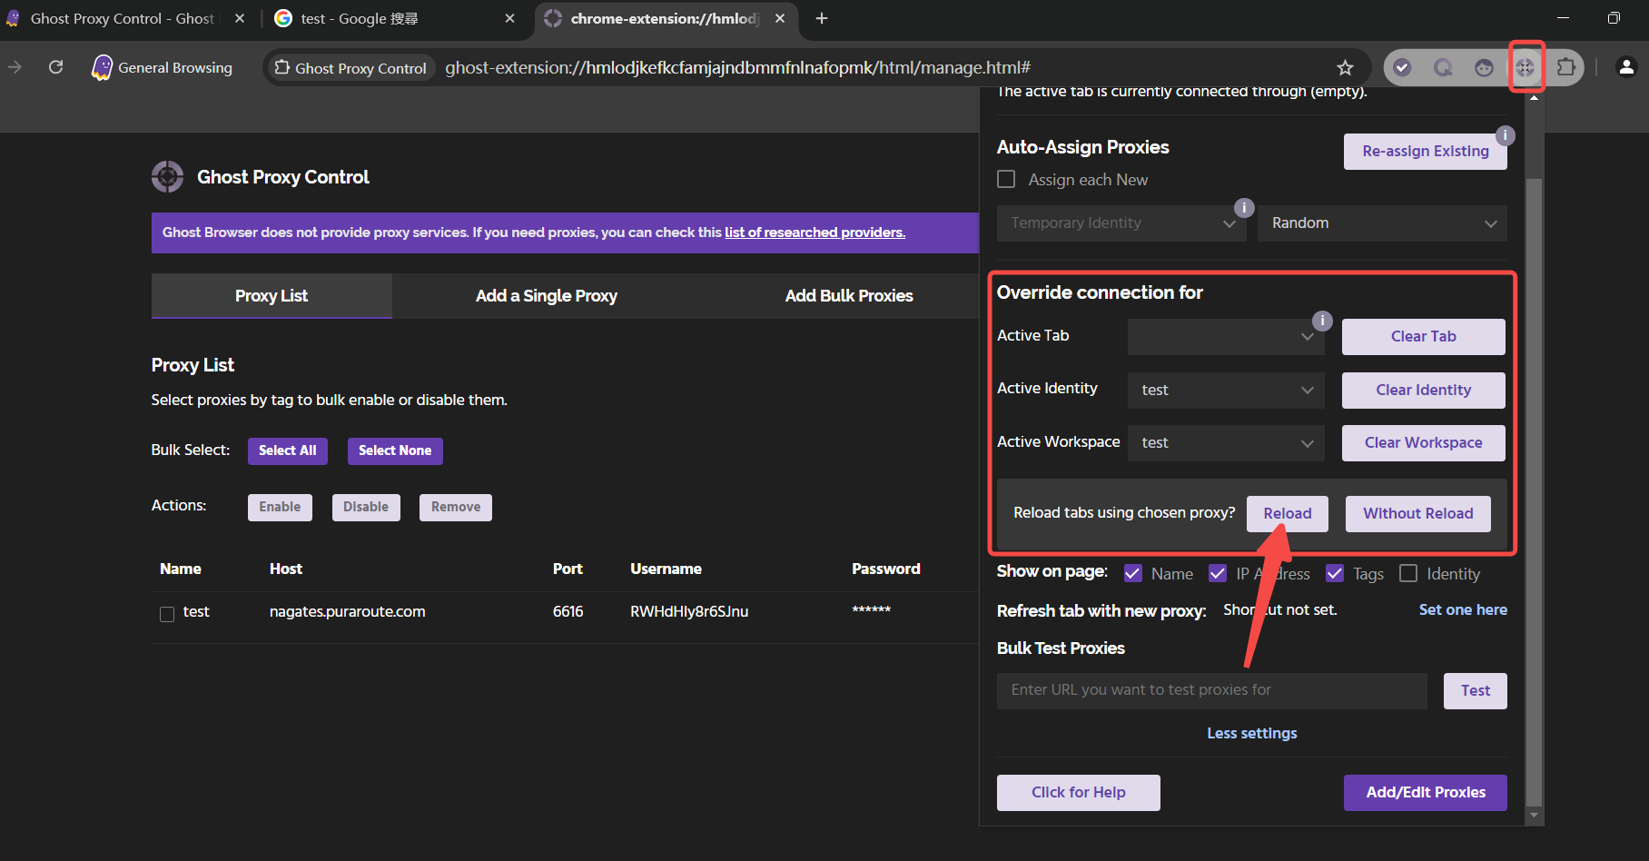
Task: Click the Select All bulk button
Action: tap(288, 450)
